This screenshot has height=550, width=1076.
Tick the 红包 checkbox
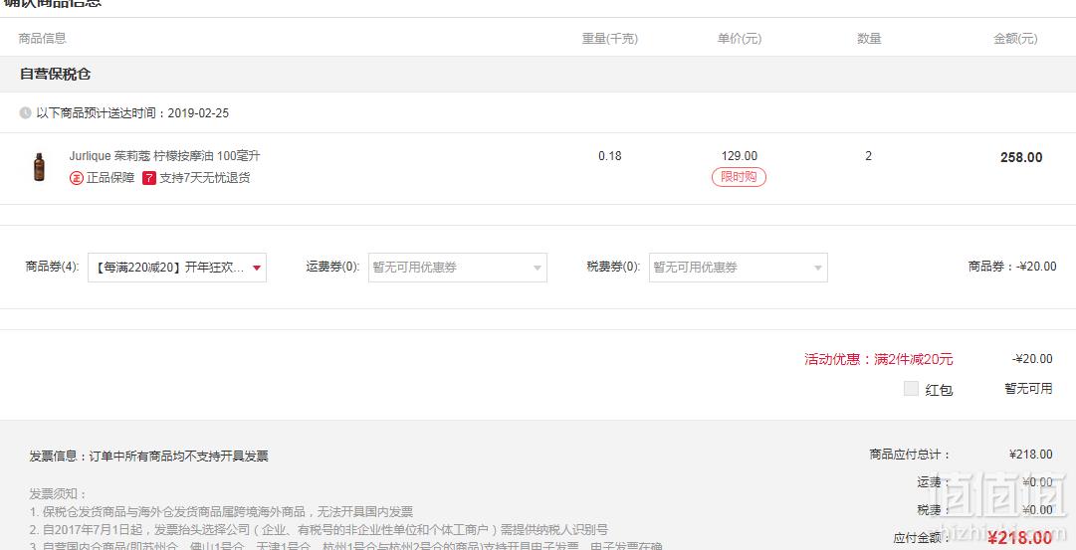pyautogui.click(x=912, y=389)
